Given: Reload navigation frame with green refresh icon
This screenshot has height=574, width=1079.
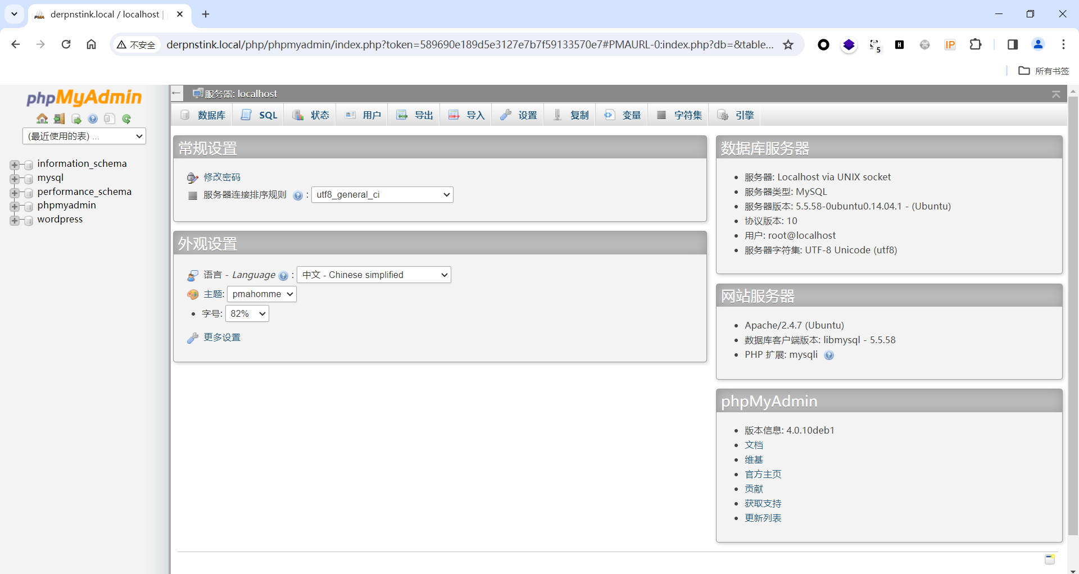Looking at the screenshot, I should tap(126, 119).
